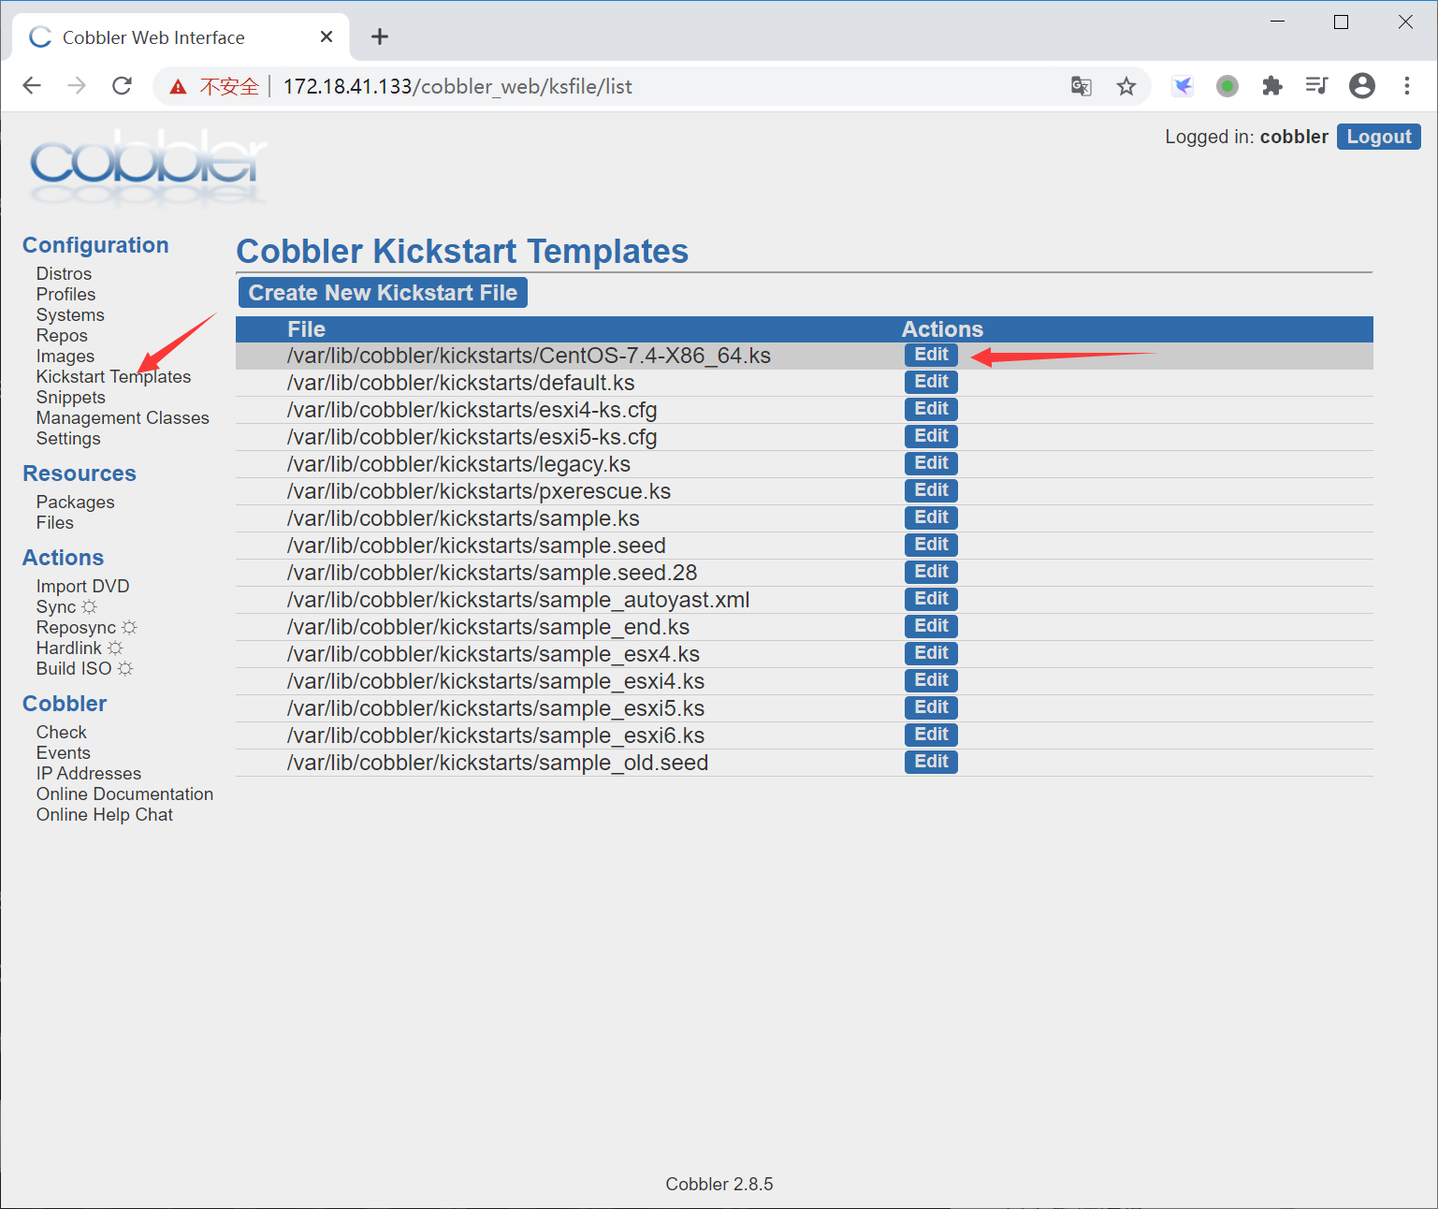The height and width of the screenshot is (1209, 1438).
Task: Close the Cobbler Web Interface tab
Action: click(327, 36)
